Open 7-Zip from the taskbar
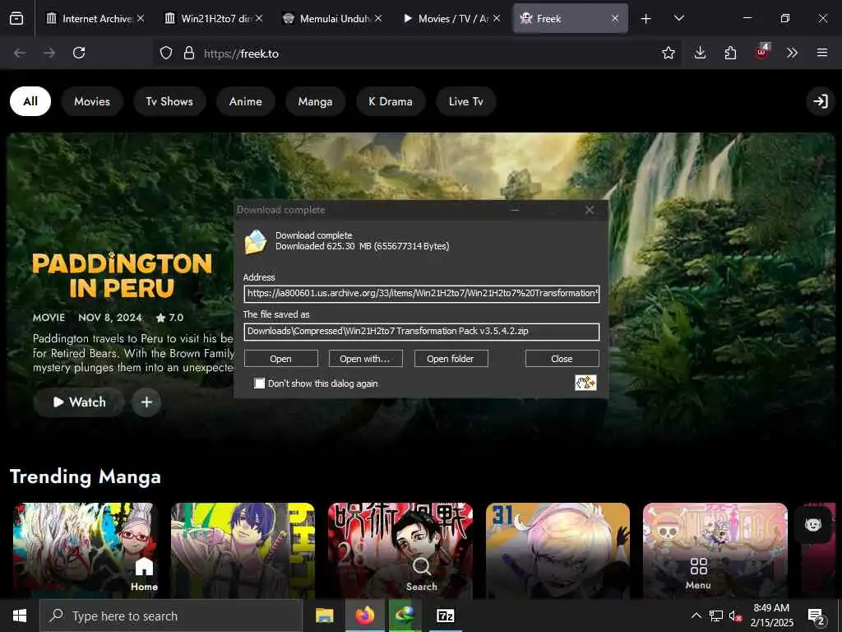842x632 pixels. click(445, 616)
